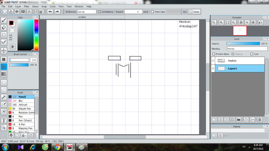Click the hue spectrum bar
Screen dimensions: 269x151
[x=36, y=35]
